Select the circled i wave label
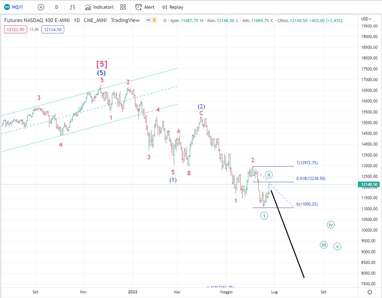Image resolution: width=382 pixels, height=298 pixels. pos(264,216)
